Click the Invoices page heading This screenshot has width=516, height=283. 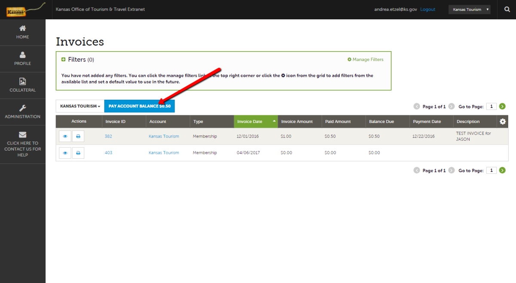tap(80, 42)
